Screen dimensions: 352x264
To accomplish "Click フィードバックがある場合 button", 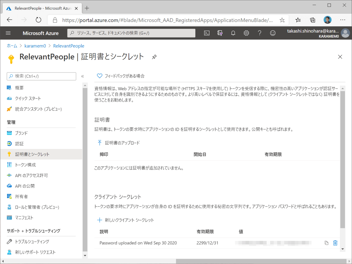I will click(x=121, y=76).
